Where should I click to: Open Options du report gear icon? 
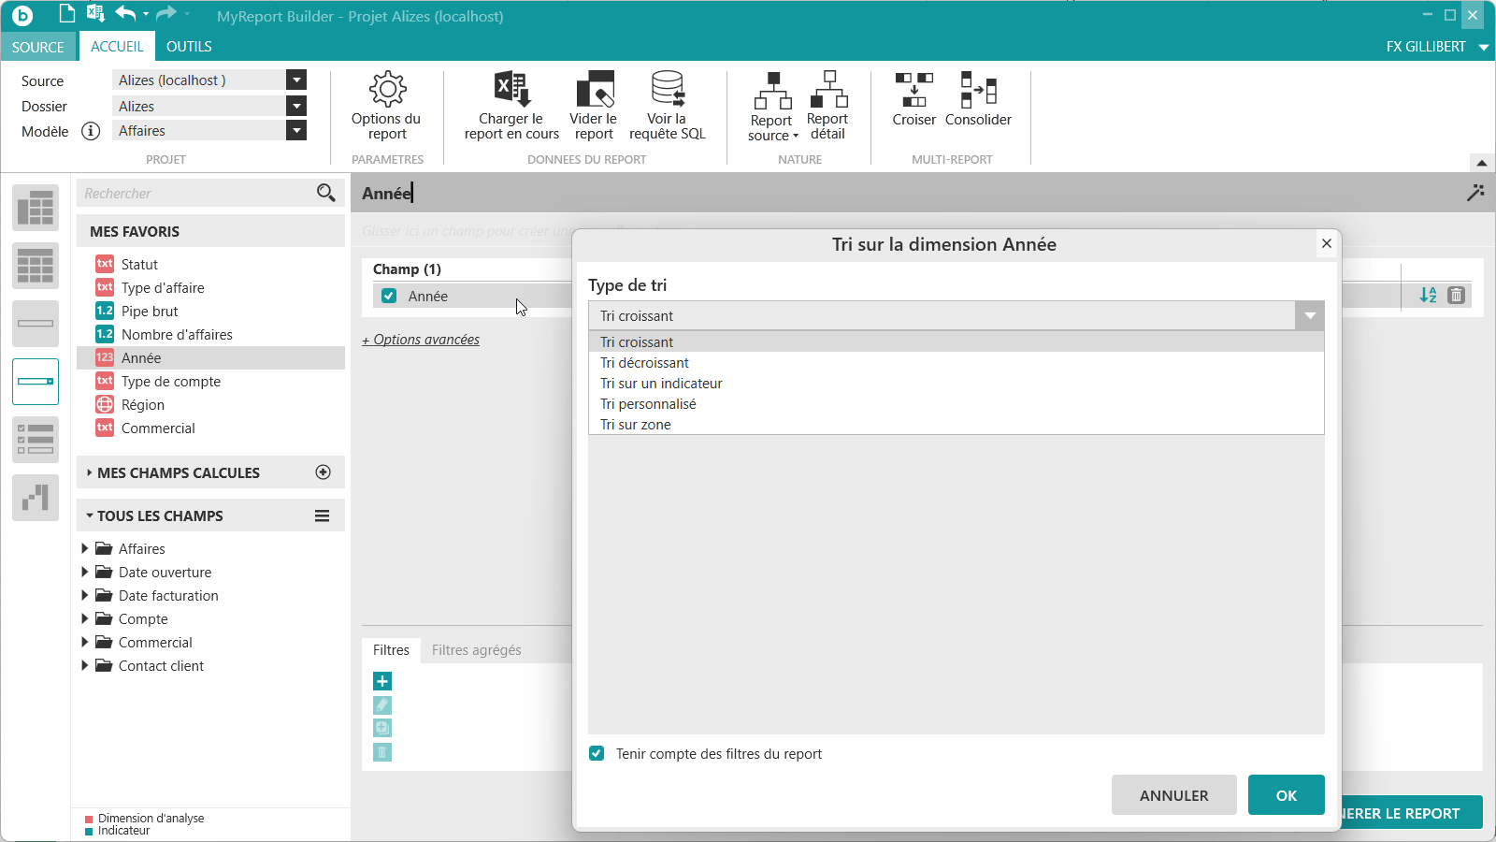click(x=387, y=90)
